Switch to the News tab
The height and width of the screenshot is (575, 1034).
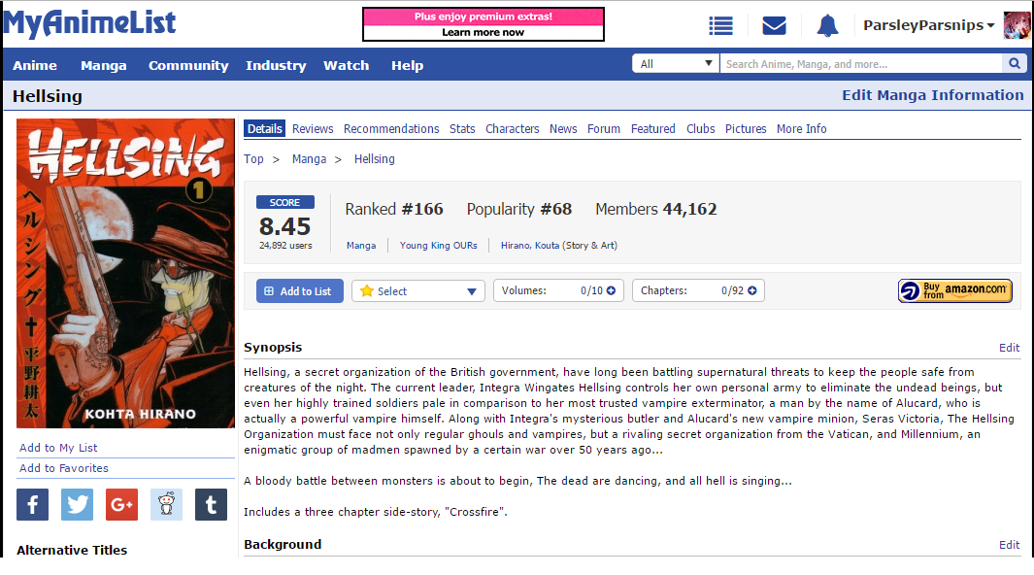(x=563, y=128)
